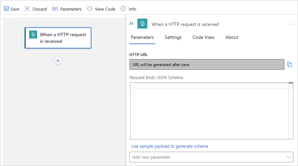Click the Parameters [@] toolbar icon
The height and width of the screenshot is (166, 298).
55,9
